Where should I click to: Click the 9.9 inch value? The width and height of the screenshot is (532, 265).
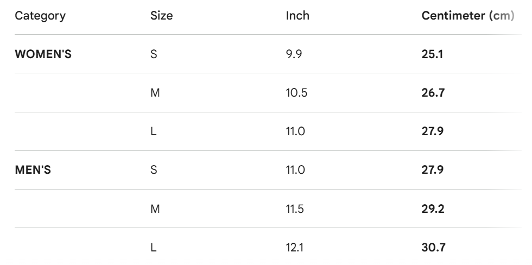[x=294, y=54]
